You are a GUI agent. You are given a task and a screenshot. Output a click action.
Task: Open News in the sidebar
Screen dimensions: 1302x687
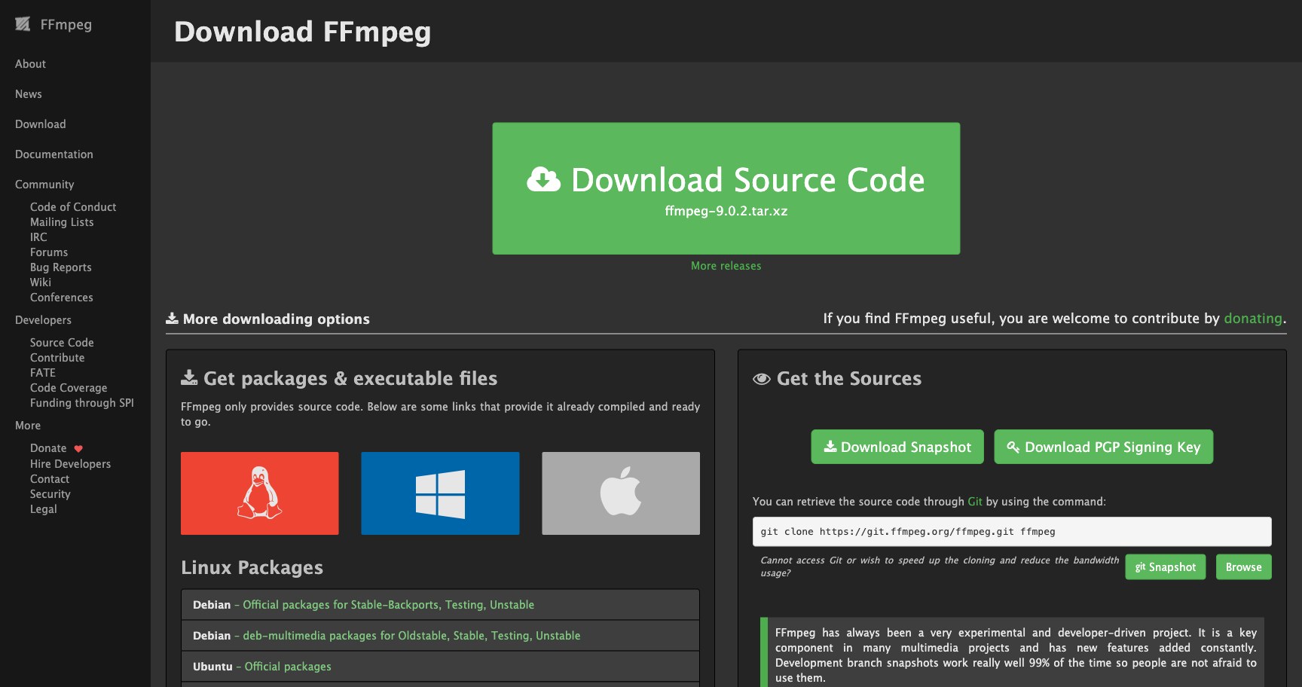tap(29, 94)
